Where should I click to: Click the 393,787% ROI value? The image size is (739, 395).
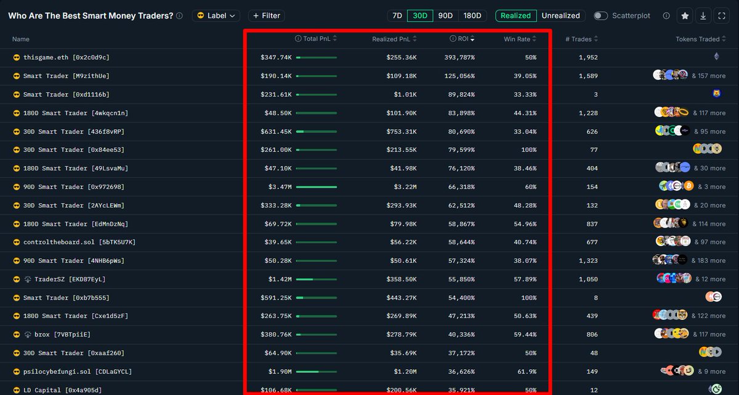coord(459,57)
